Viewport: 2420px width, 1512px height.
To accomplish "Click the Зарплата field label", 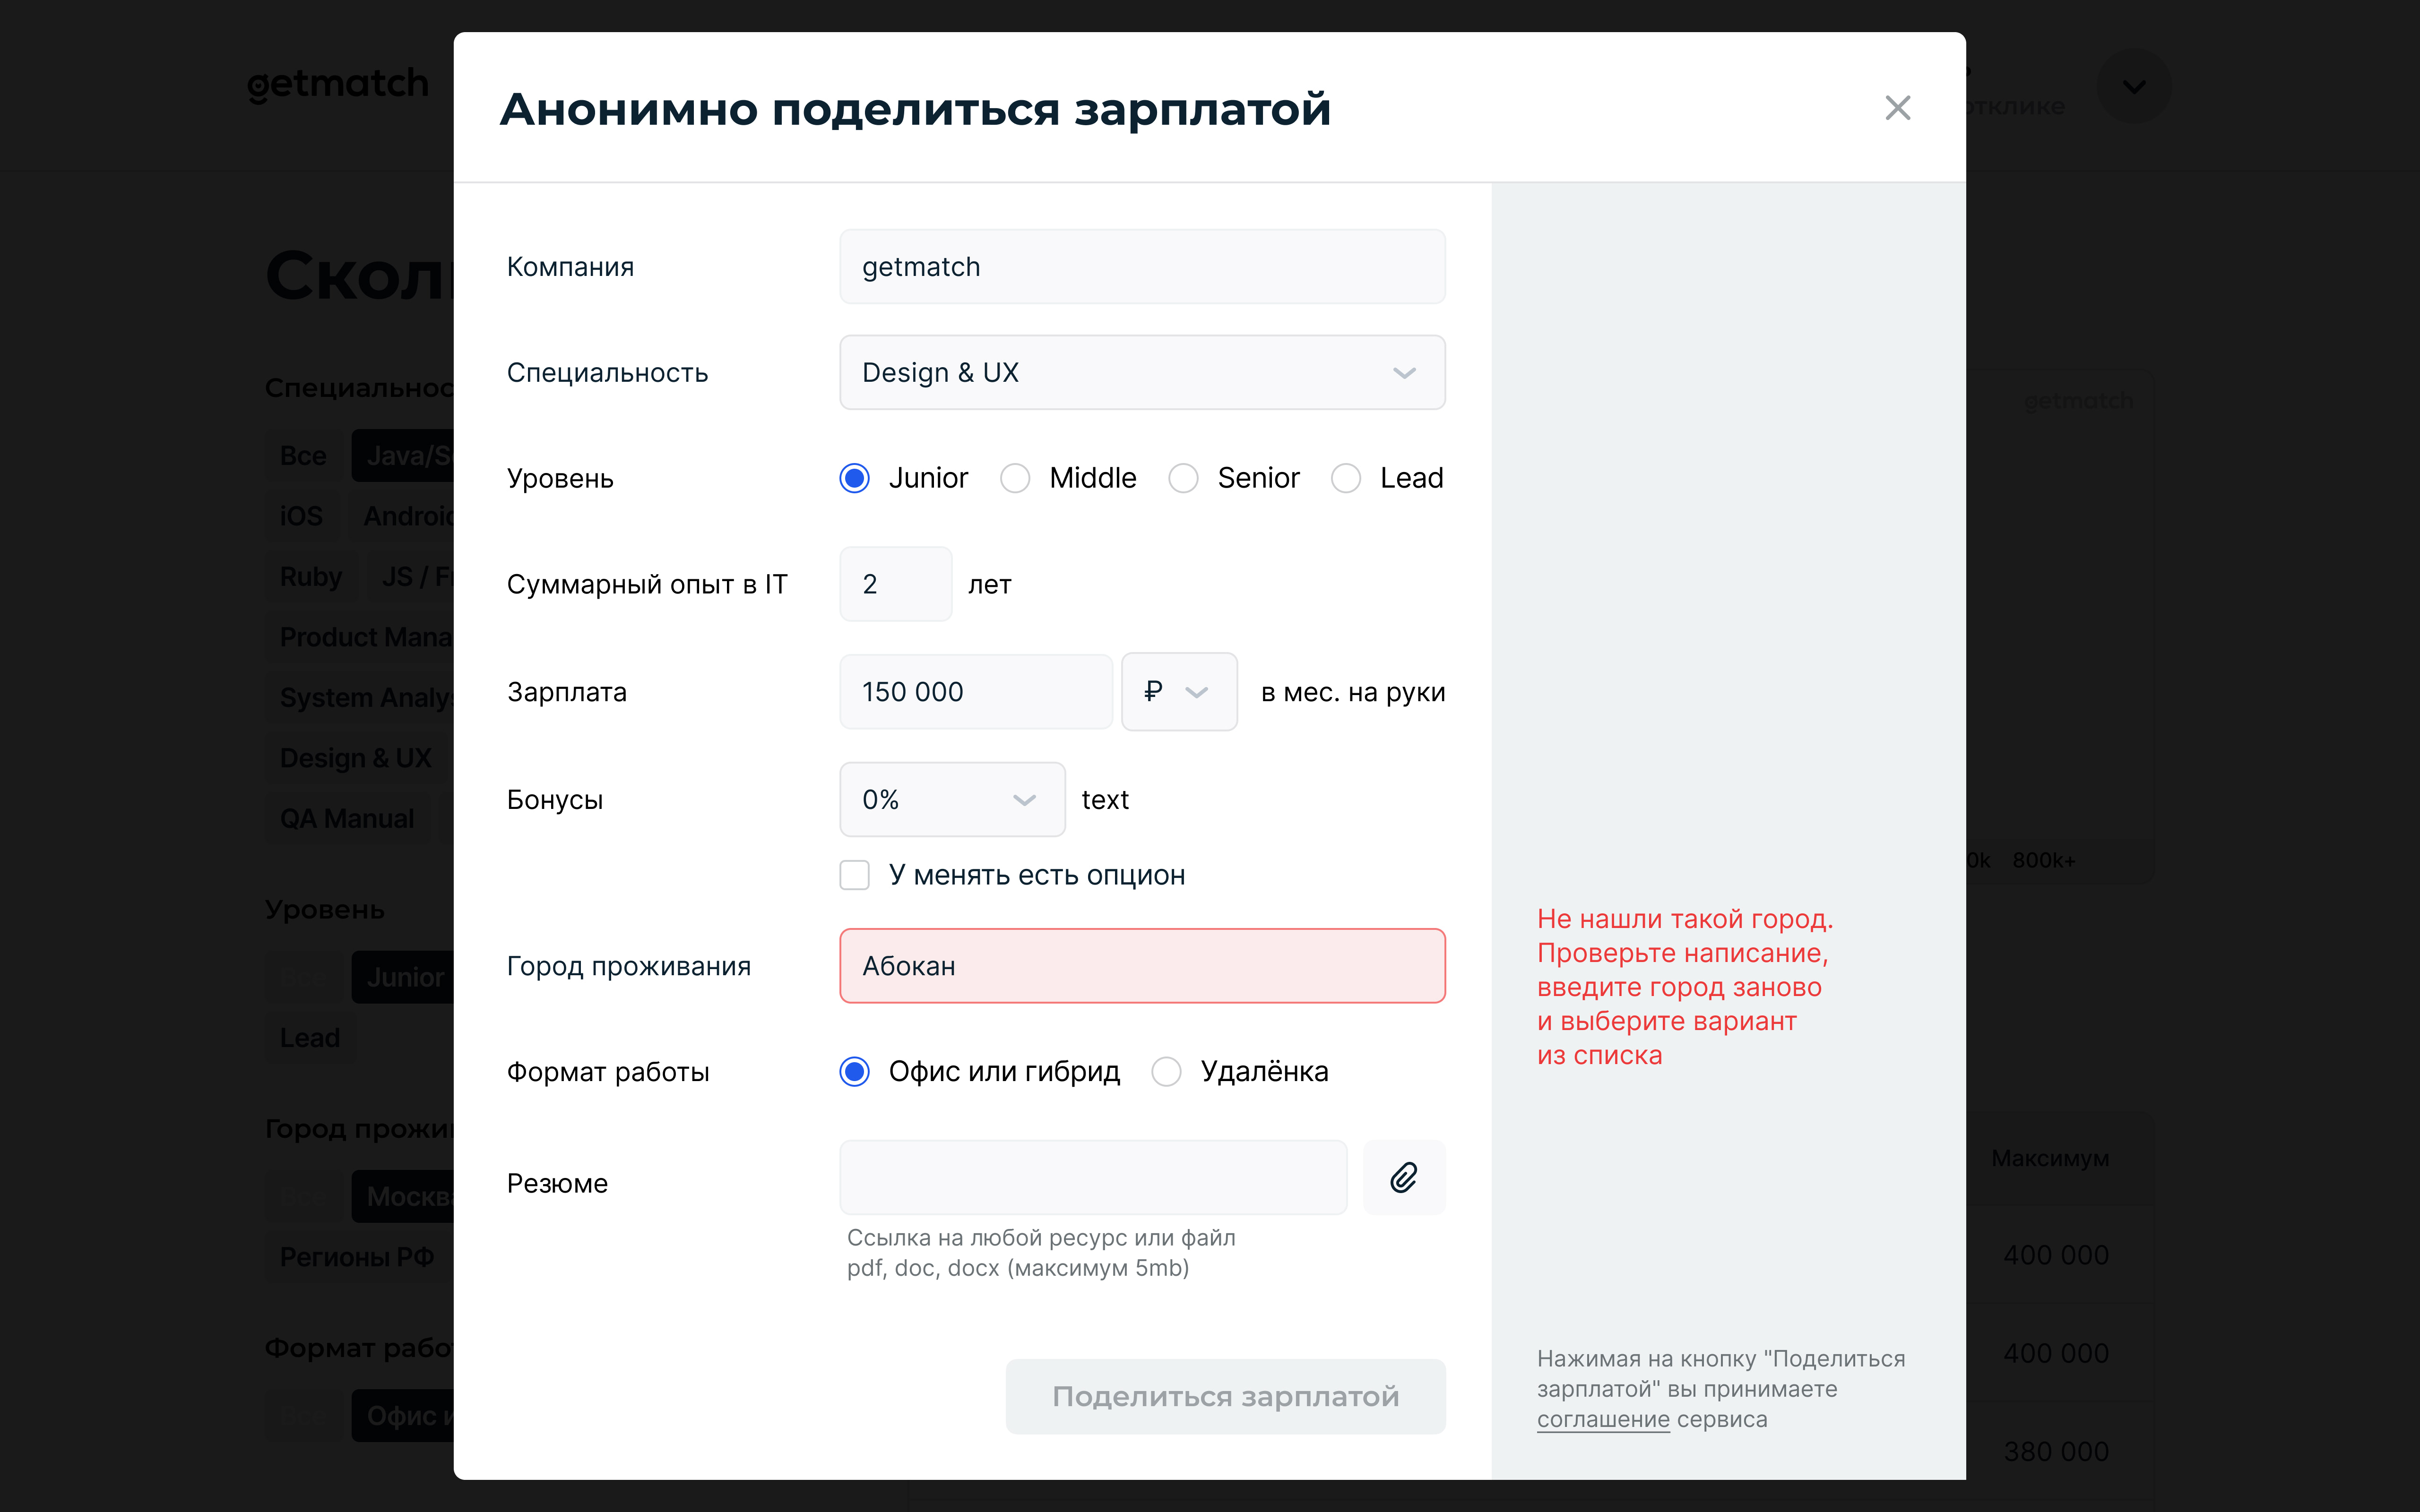I will click(567, 692).
